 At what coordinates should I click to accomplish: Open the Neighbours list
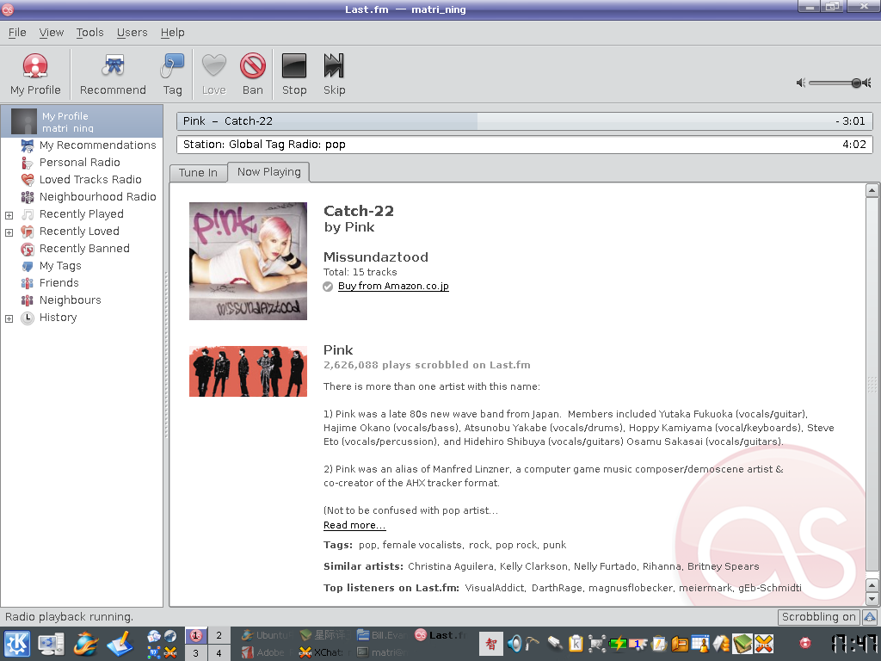coord(70,300)
